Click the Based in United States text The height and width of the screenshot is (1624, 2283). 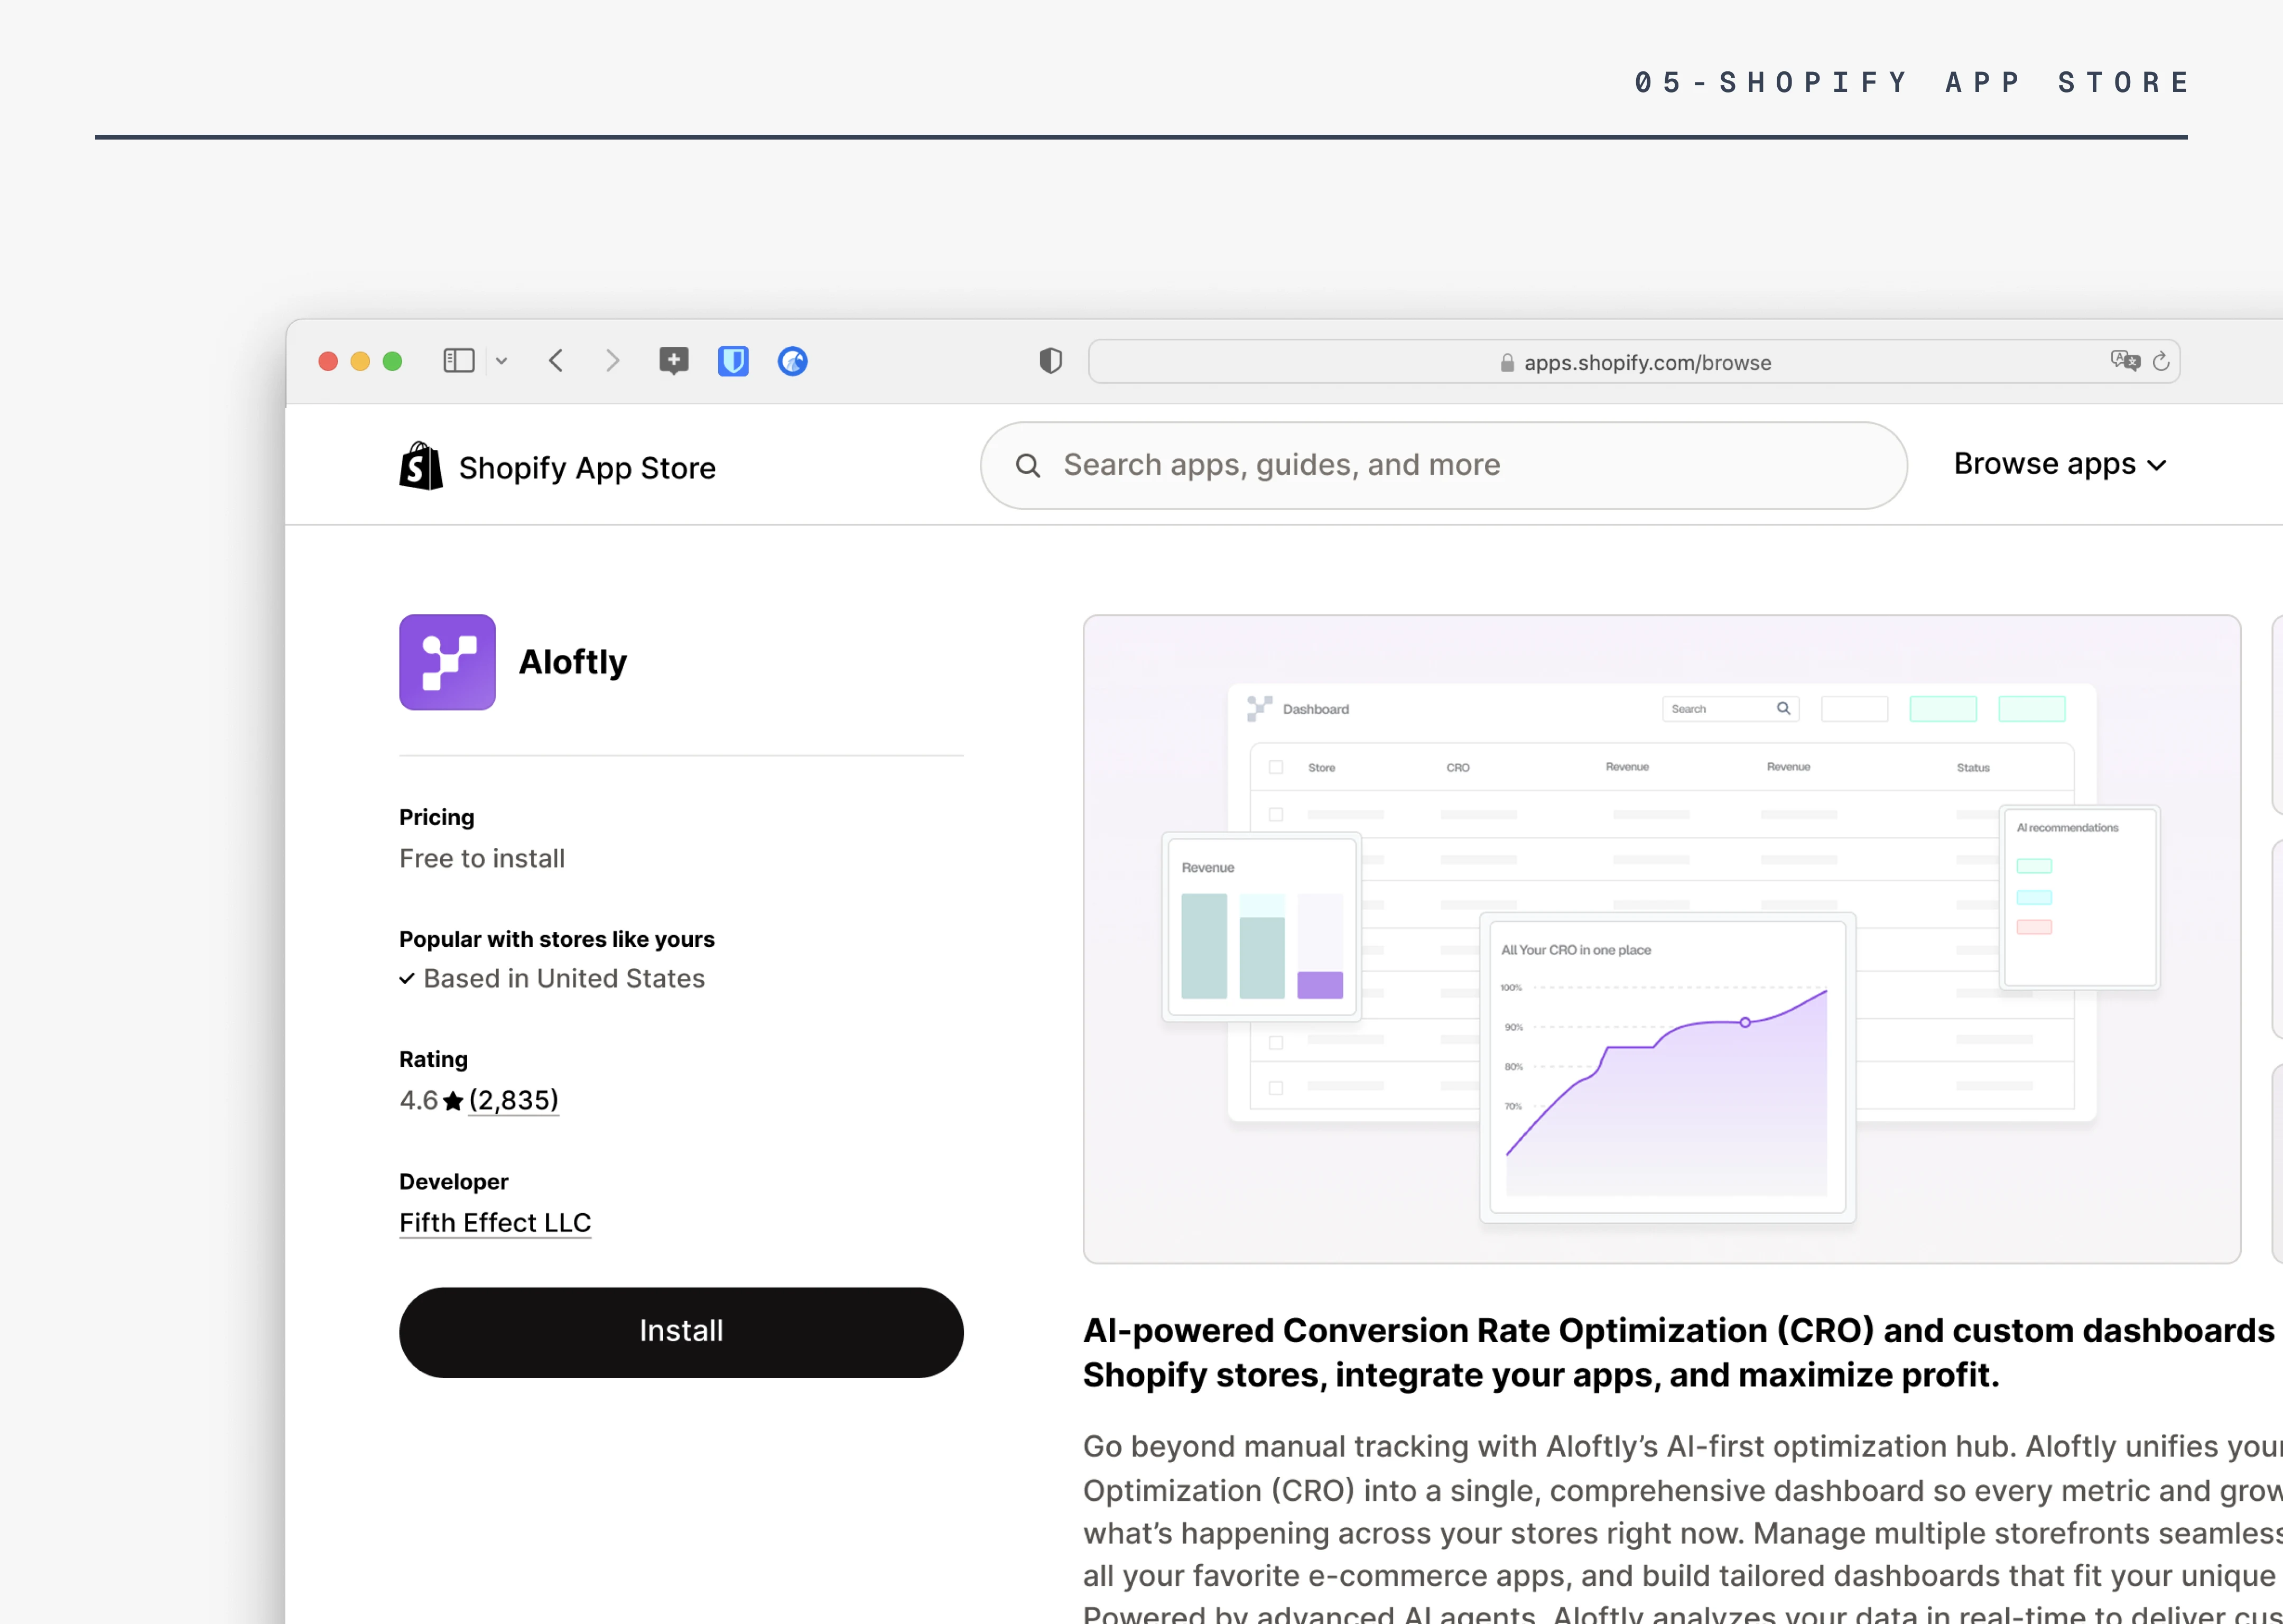(x=565, y=979)
